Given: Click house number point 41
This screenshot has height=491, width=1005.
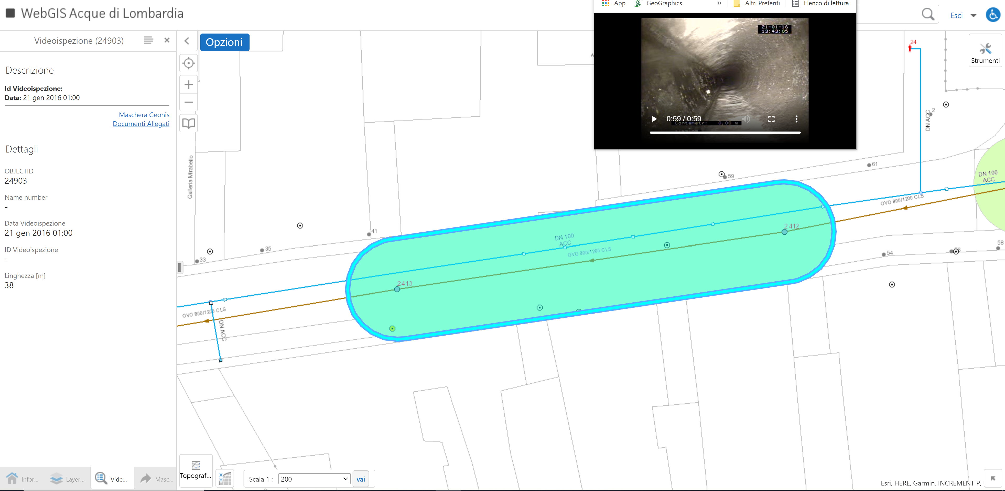Looking at the screenshot, I should click(369, 234).
